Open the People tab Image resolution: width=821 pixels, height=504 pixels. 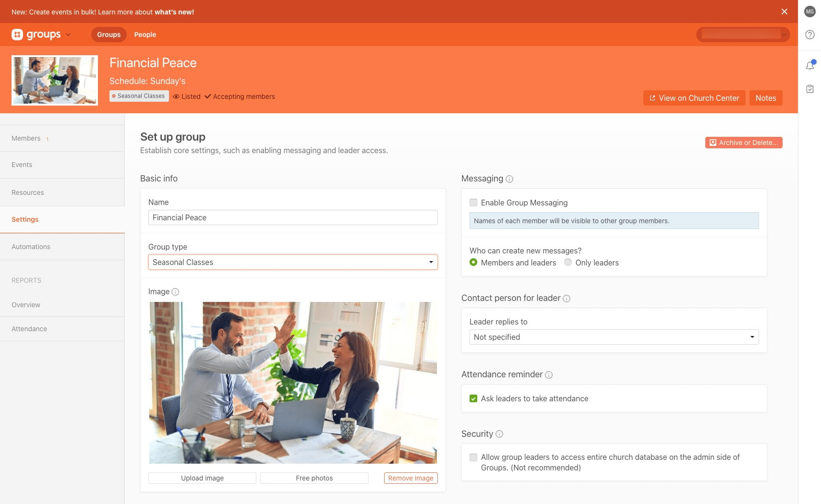tap(145, 35)
